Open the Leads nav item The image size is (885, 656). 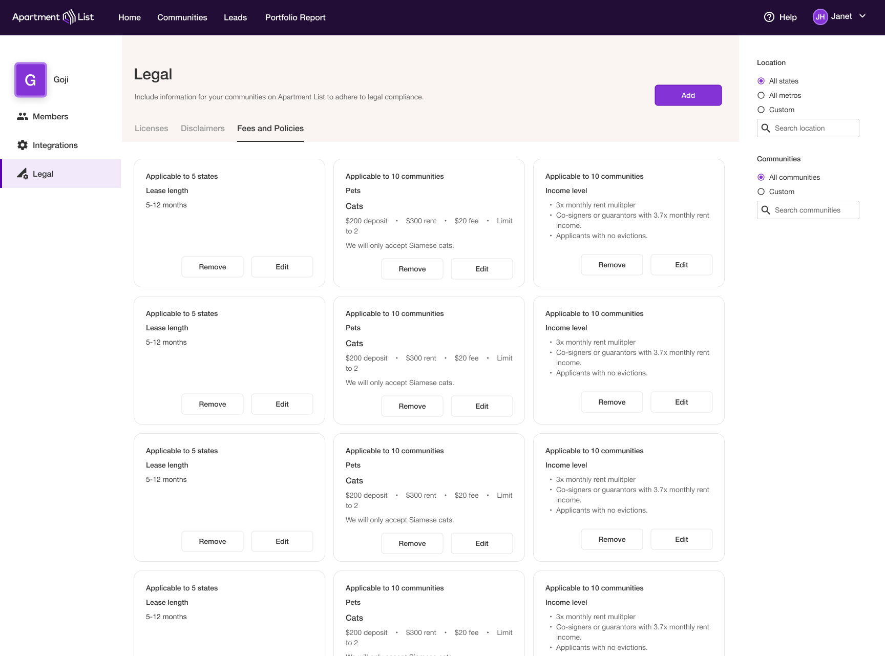236,17
